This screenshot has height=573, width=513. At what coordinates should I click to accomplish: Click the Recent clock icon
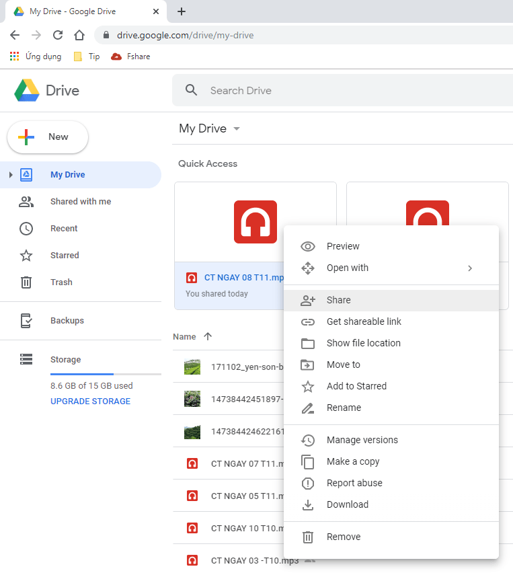point(26,229)
